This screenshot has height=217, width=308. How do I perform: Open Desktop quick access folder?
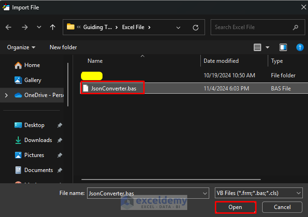[29, 125]
